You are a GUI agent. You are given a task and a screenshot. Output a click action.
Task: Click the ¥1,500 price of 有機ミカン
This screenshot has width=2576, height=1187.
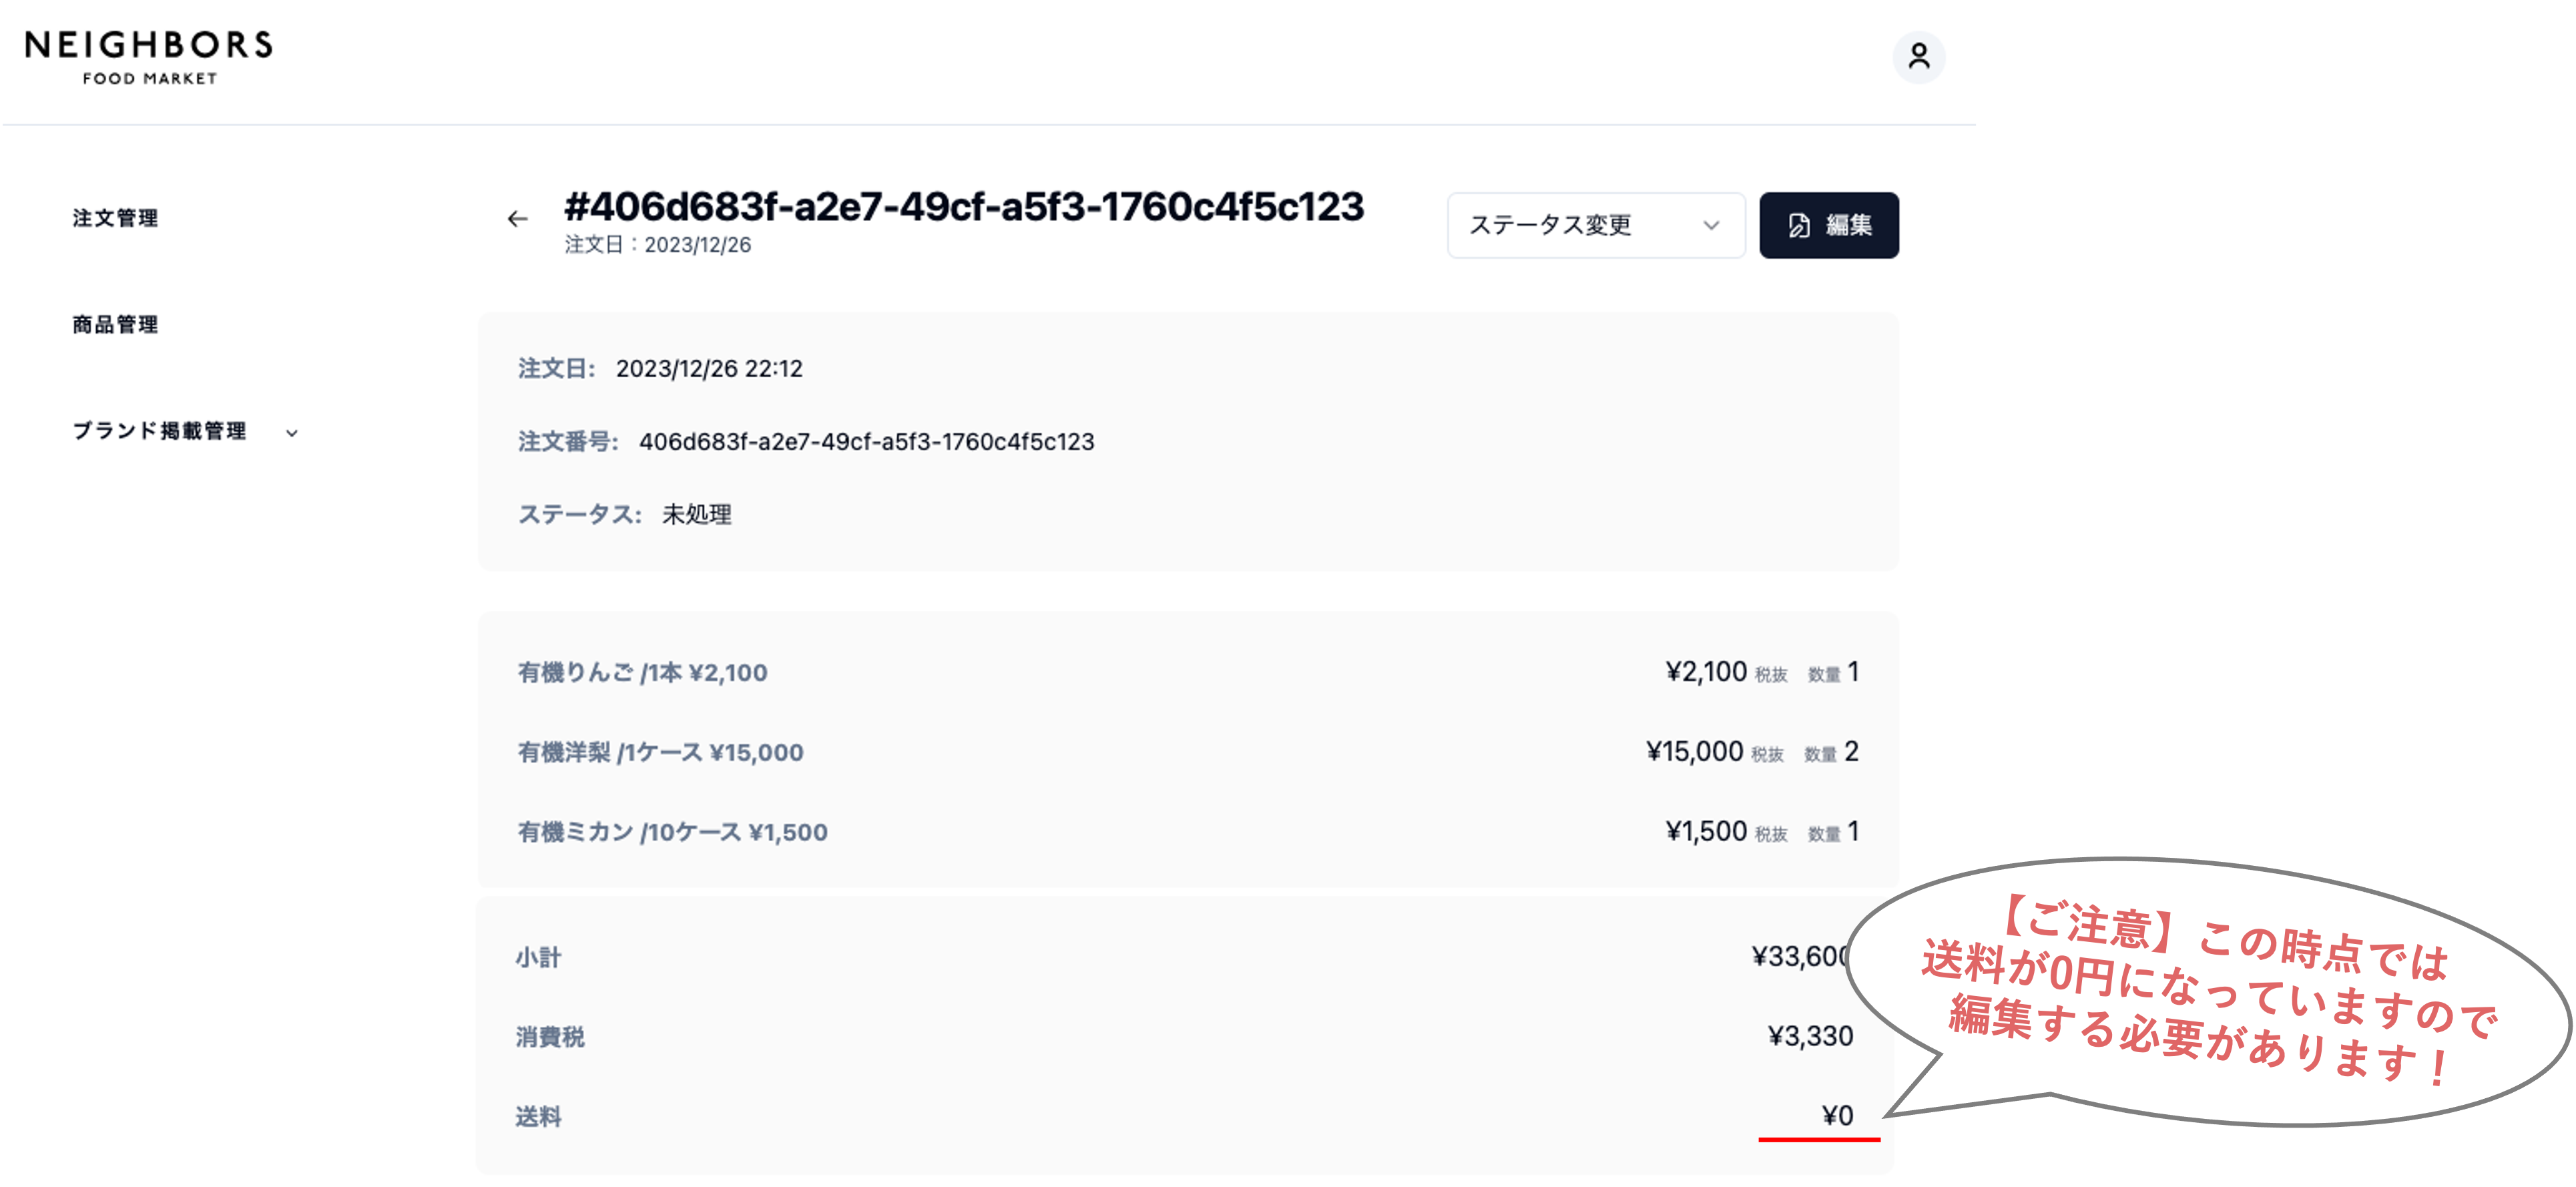1706,832
